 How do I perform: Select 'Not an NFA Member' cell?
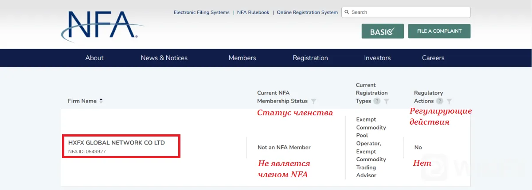[x=284, y=147]
